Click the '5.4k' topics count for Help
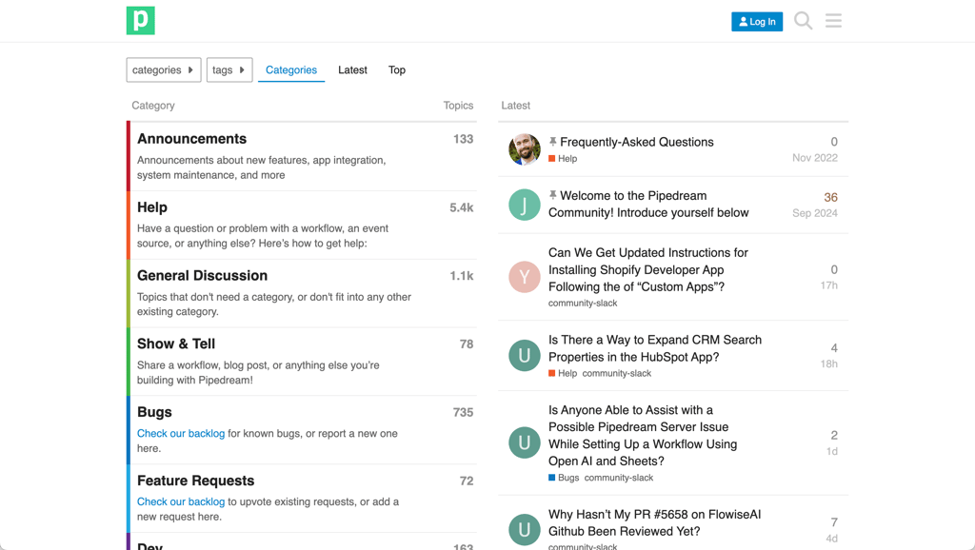Screen dimensions: 975x550 (x=462, y=207)
